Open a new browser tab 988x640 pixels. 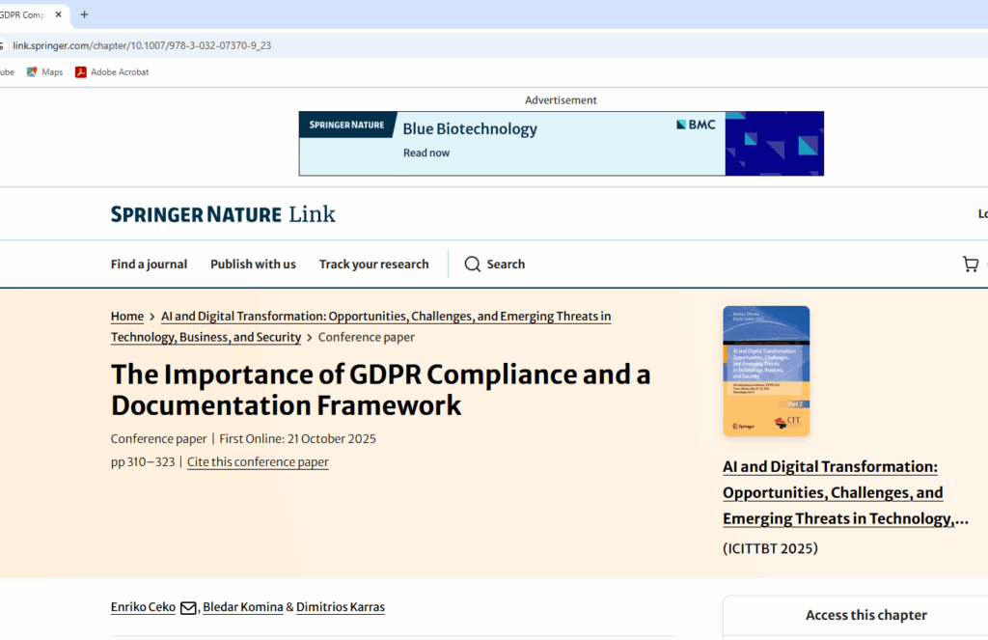[84, 15]
